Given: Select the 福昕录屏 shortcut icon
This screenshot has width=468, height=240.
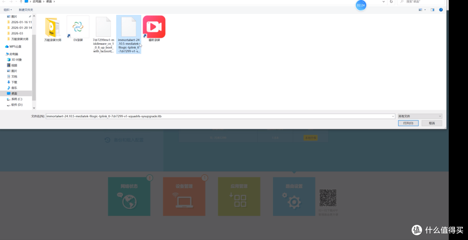Looking at the screenshot, I should click(x=154, y=29).
